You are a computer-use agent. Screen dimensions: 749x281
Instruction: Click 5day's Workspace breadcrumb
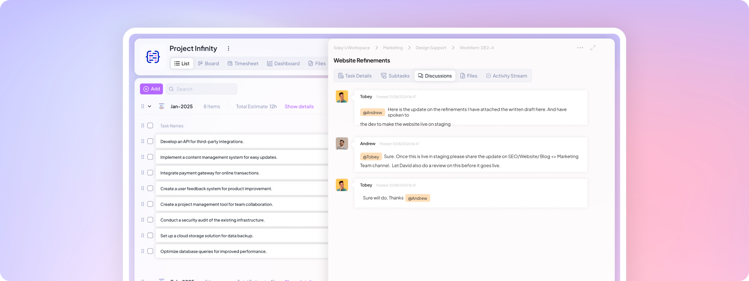(352, 48)
